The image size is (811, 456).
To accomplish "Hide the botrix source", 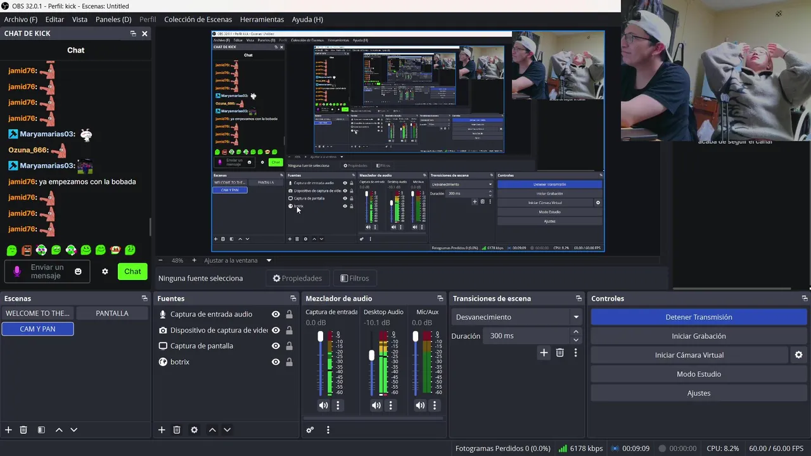I will [276, 362].
